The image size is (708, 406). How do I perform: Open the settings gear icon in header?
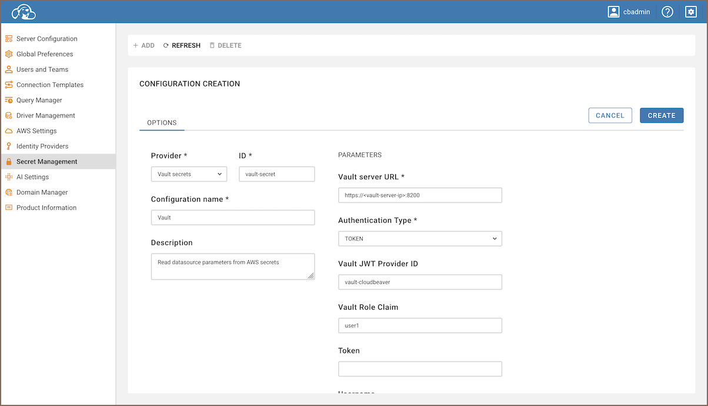(691, 12)
